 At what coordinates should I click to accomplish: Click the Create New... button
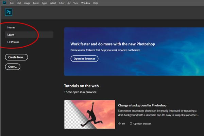coord(16,57)
